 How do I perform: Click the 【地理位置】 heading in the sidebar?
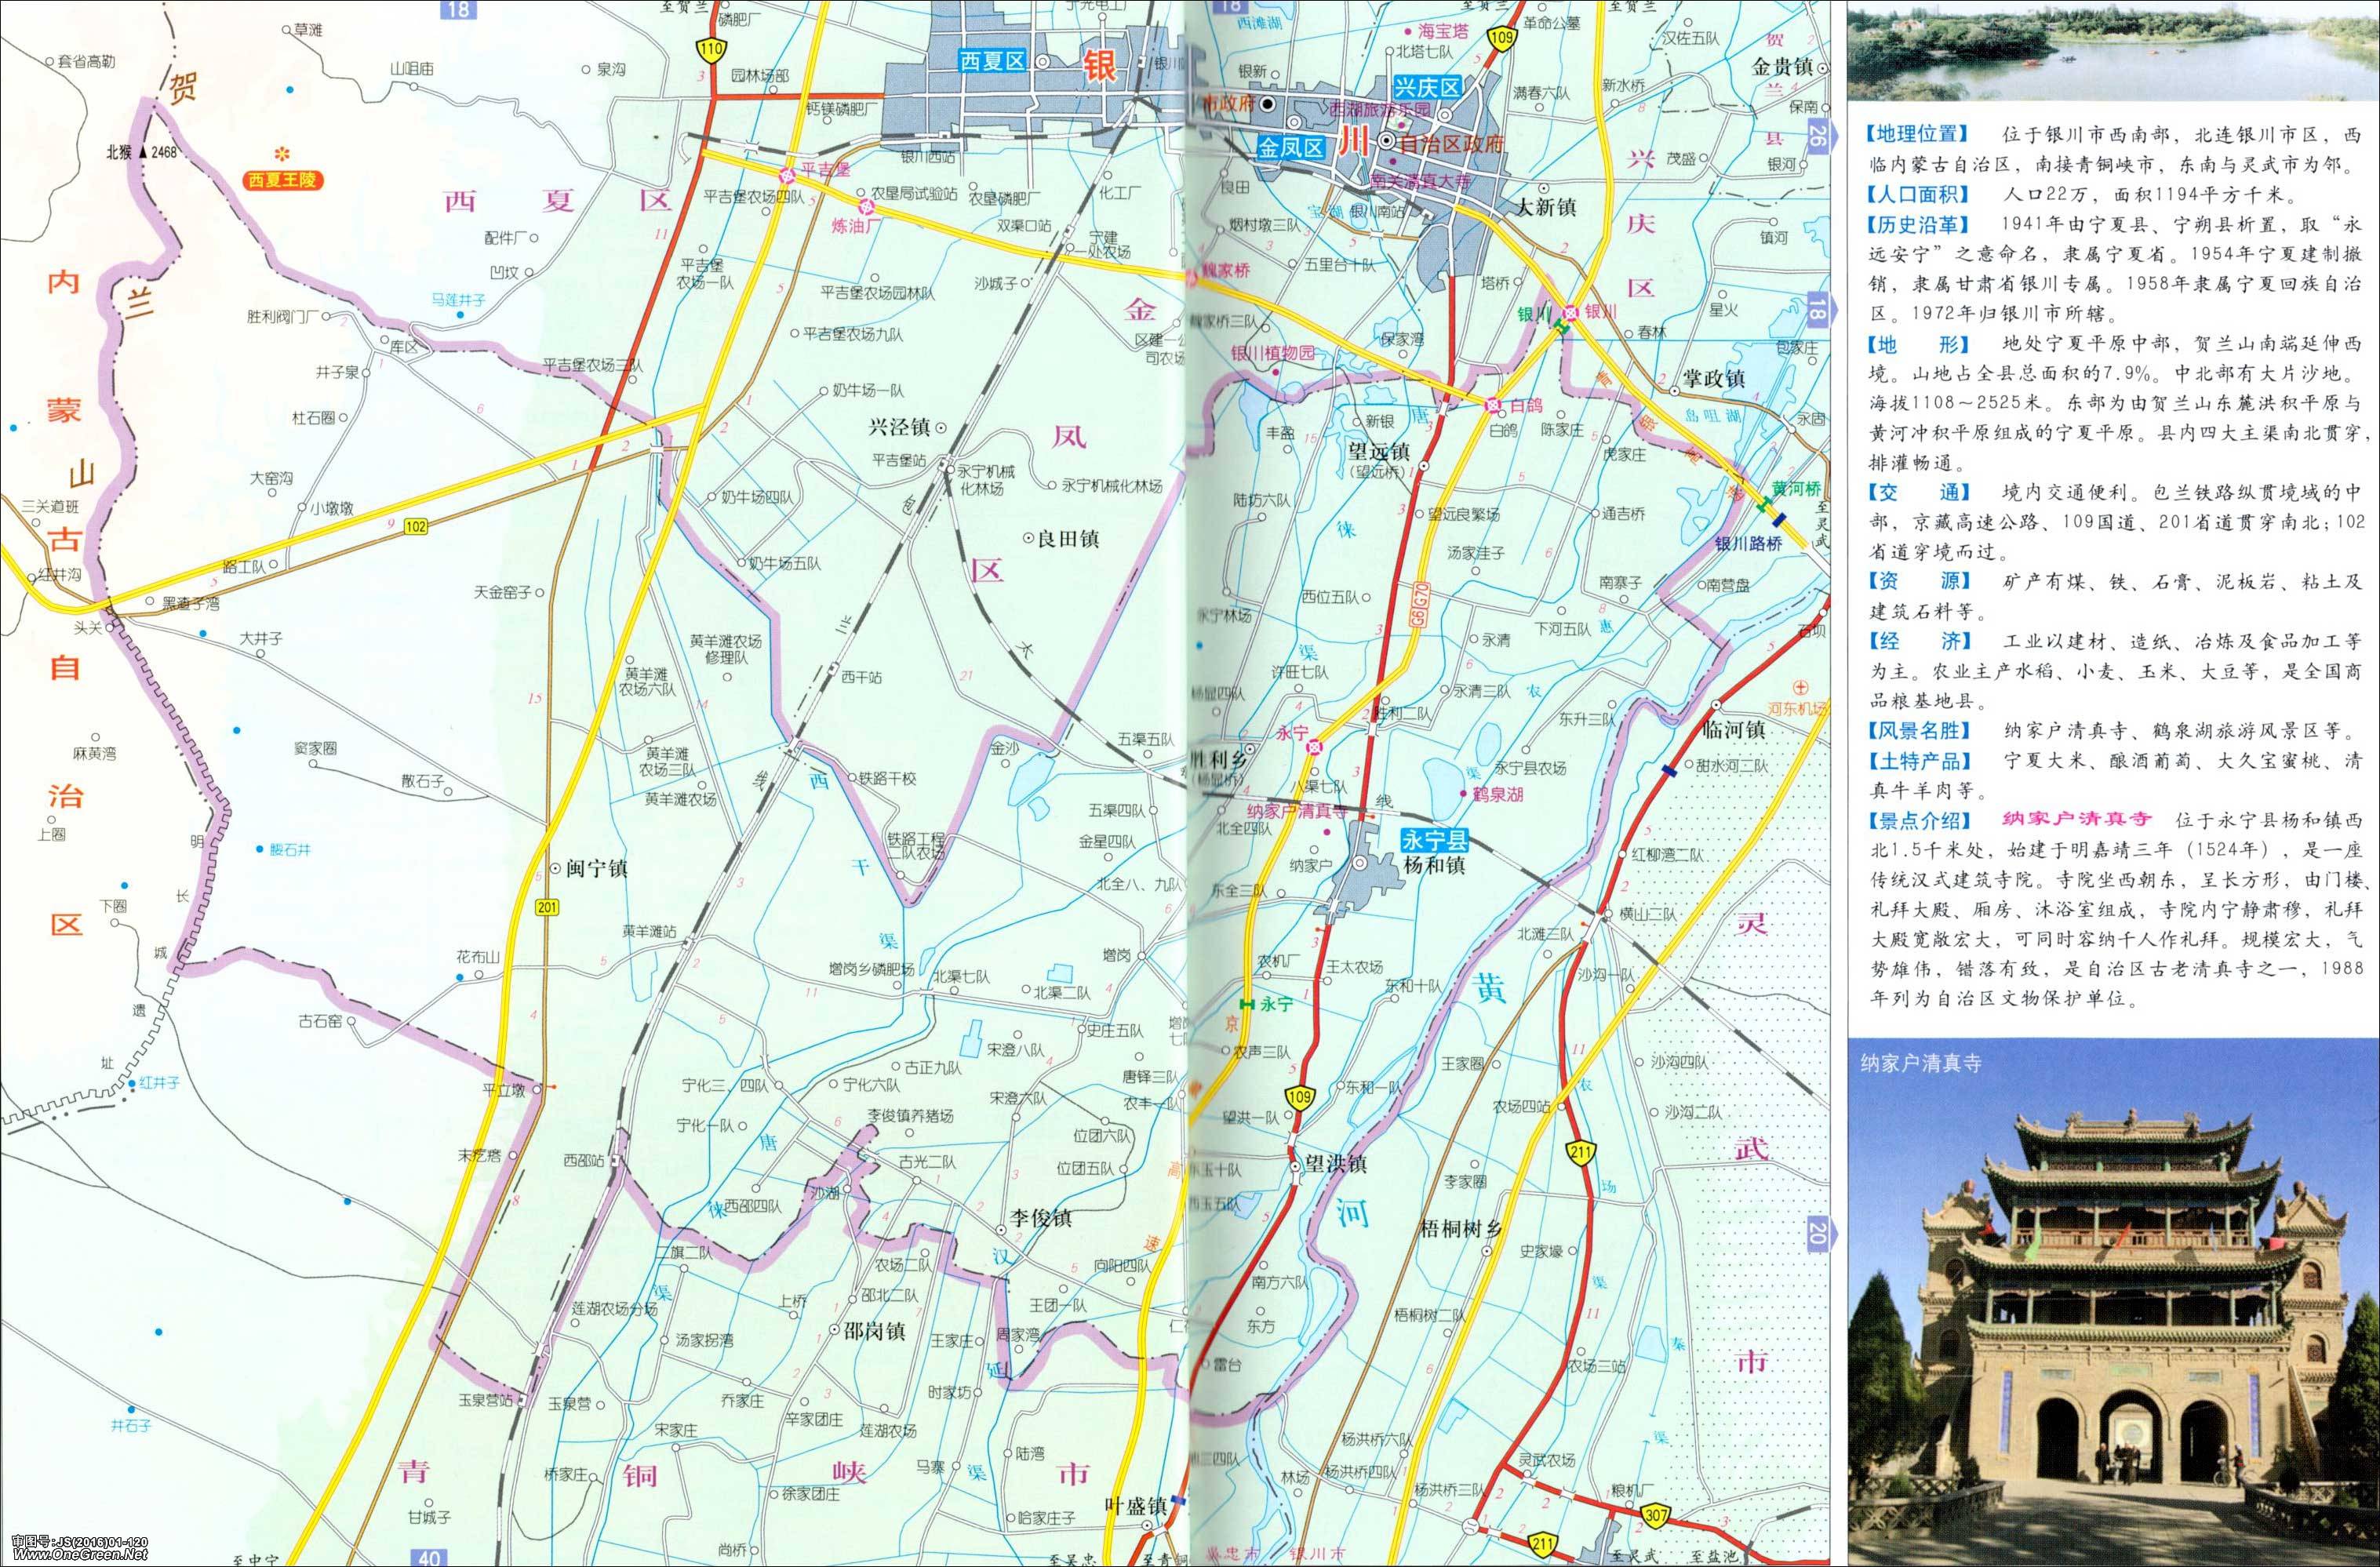[x=1918, y=134]
